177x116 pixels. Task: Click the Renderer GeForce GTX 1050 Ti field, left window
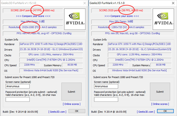click(x=51, y=44)
